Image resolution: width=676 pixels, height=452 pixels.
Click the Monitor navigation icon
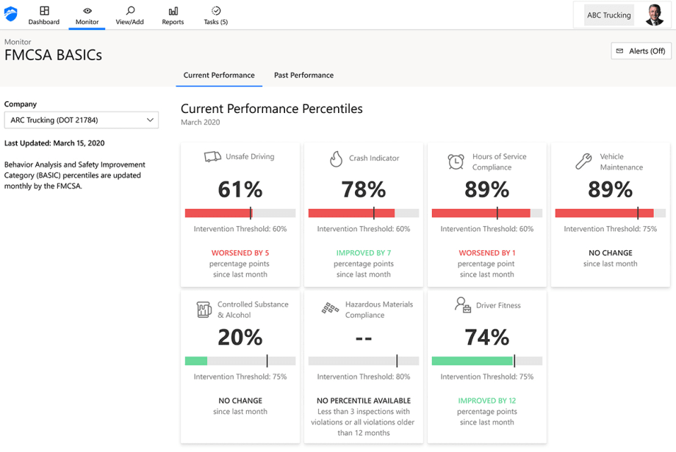pyautogui.click(x=86, y=11)
